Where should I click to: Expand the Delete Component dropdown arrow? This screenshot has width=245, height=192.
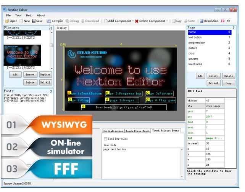coord(167,21)
